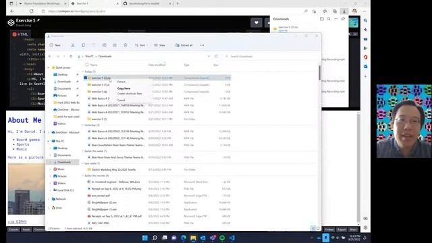Click the browser address bar
Viewport: 432px width, 243px height.
(x=171, y=11)
